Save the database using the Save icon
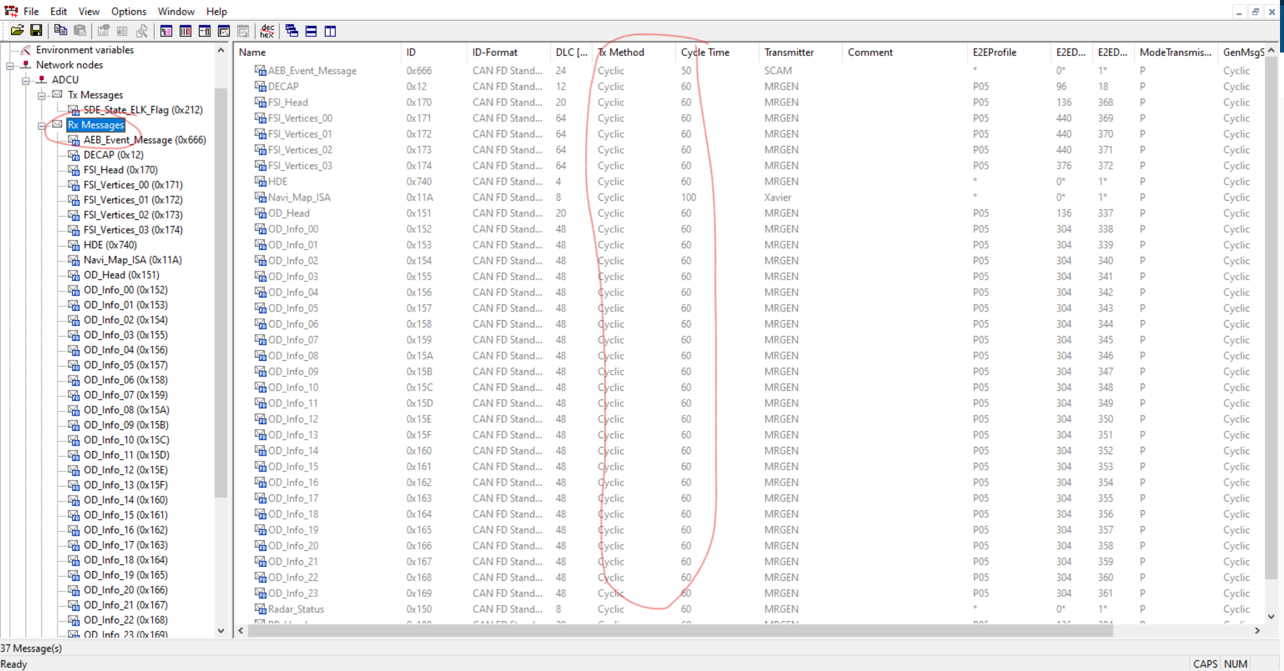Viewport: 1284px width, 671px height. [37, 30]
